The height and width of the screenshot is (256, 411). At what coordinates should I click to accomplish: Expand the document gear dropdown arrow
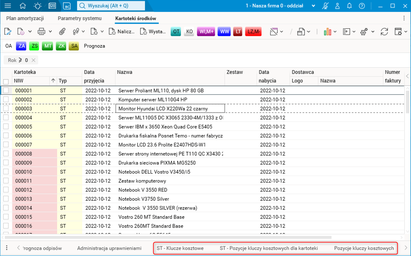pyautogui.click(x=102, y=32)
